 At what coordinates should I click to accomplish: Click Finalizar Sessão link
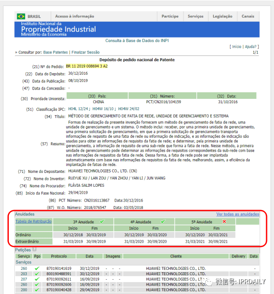tap(86, 52)
